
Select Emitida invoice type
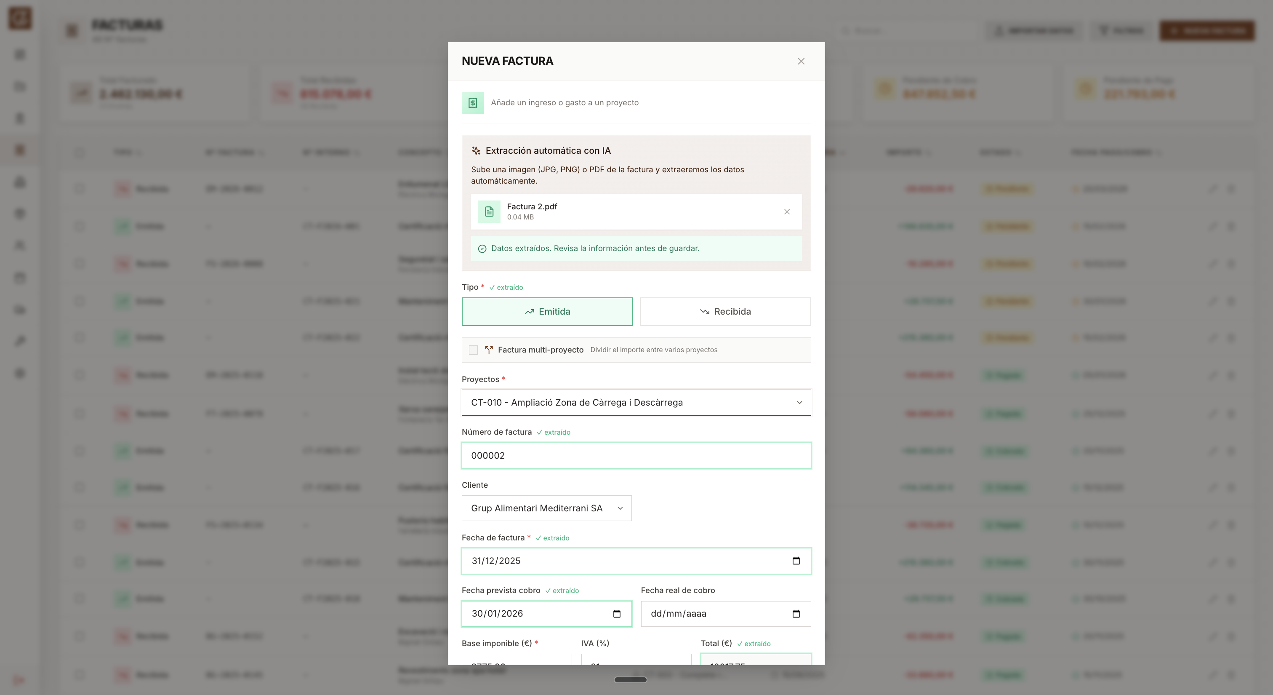(547, 311)
